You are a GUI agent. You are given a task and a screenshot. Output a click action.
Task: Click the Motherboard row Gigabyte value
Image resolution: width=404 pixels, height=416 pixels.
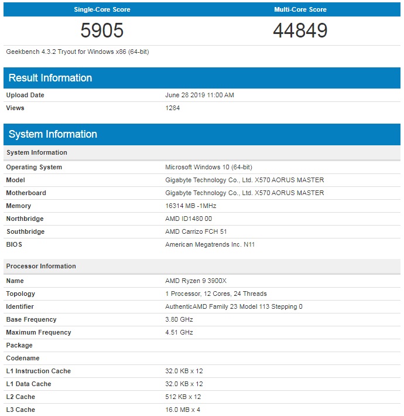tap(244, 193)
